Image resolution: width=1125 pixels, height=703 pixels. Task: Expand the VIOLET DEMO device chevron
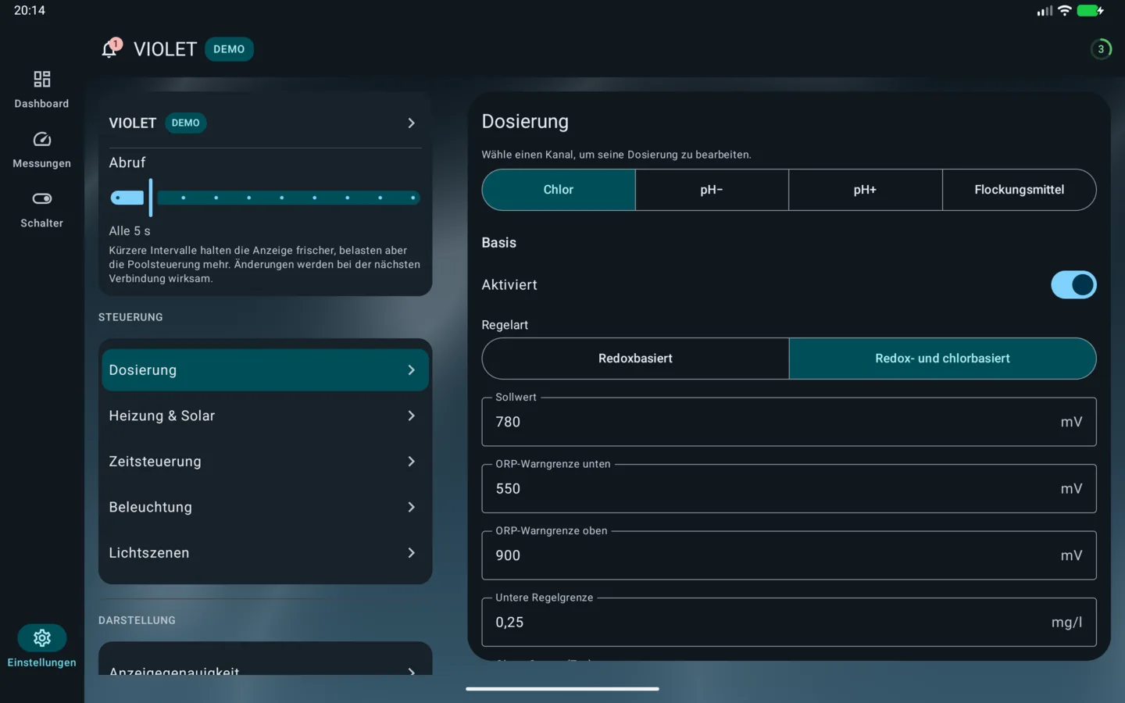coord(411,123)
